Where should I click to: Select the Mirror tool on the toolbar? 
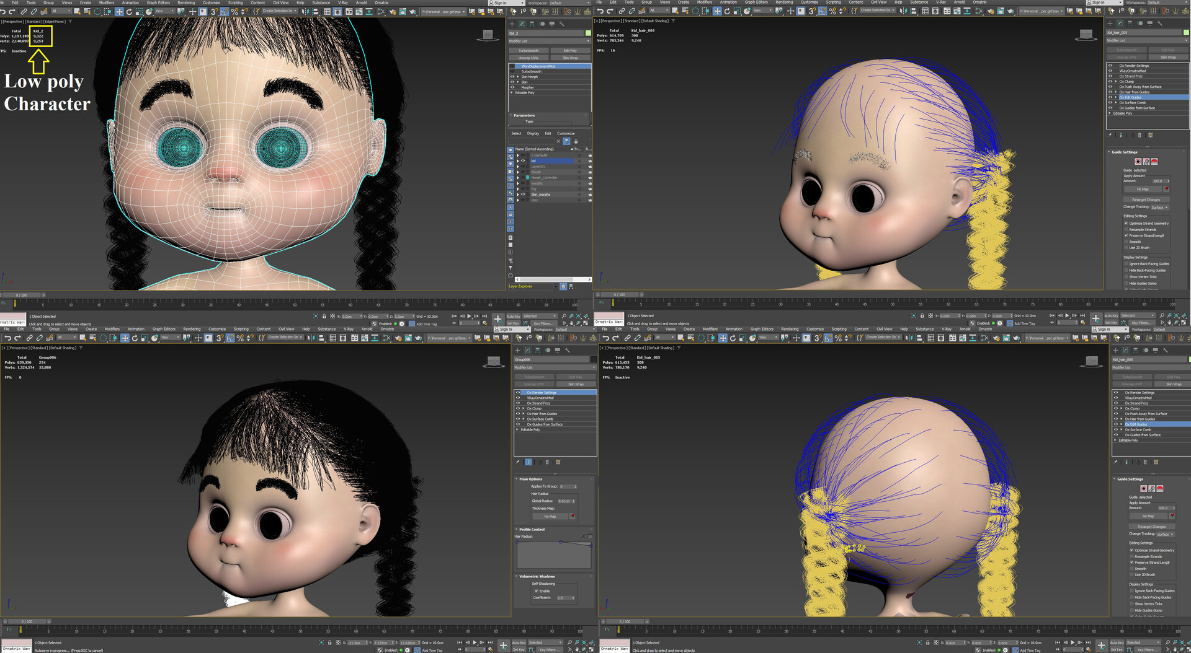coord(305,11)
